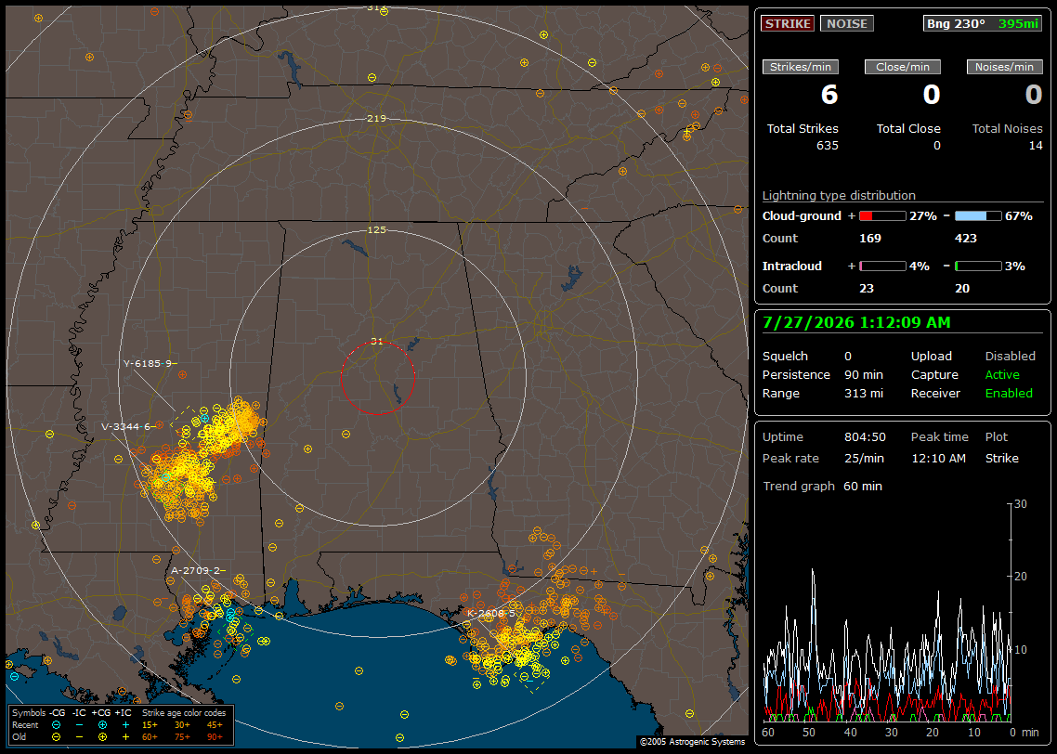Click the Squelch value 0
The height and width of the screenshot is (754, 1057).
pyautogui.click(x=848, y=356)
